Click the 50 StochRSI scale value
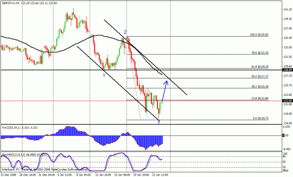Viewport: 293px width, 177px height. coord(285,162)
